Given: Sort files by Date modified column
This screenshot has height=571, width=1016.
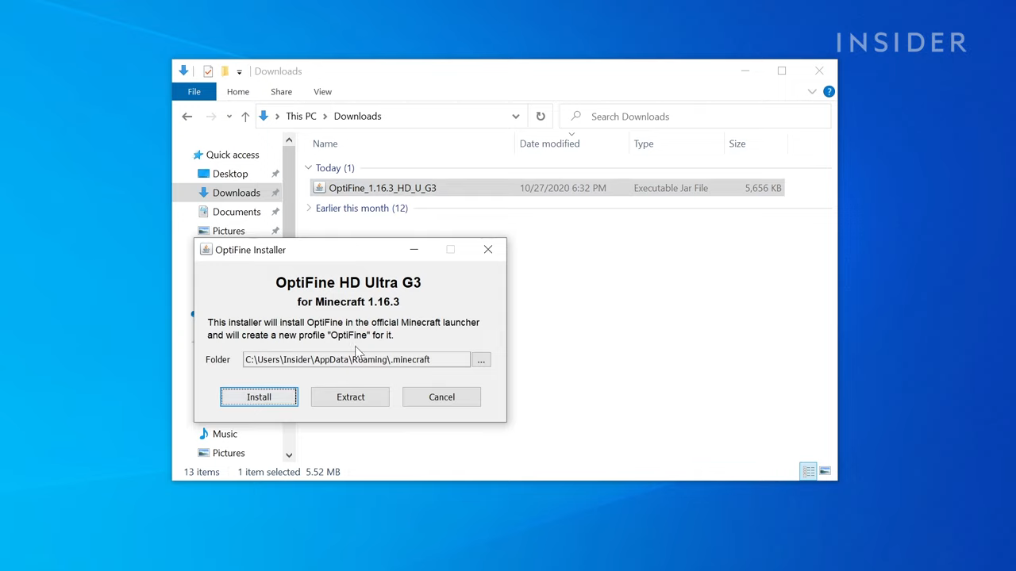Looking at the screenshot, I should 549,144.
